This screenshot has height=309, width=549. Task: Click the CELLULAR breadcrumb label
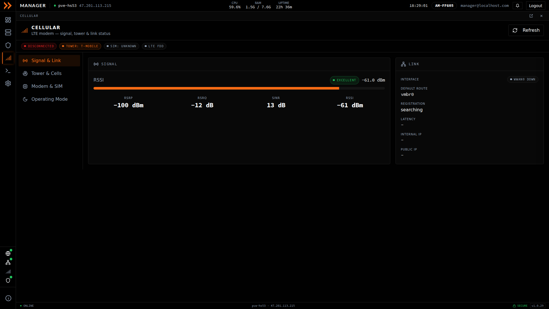[29, 16]
